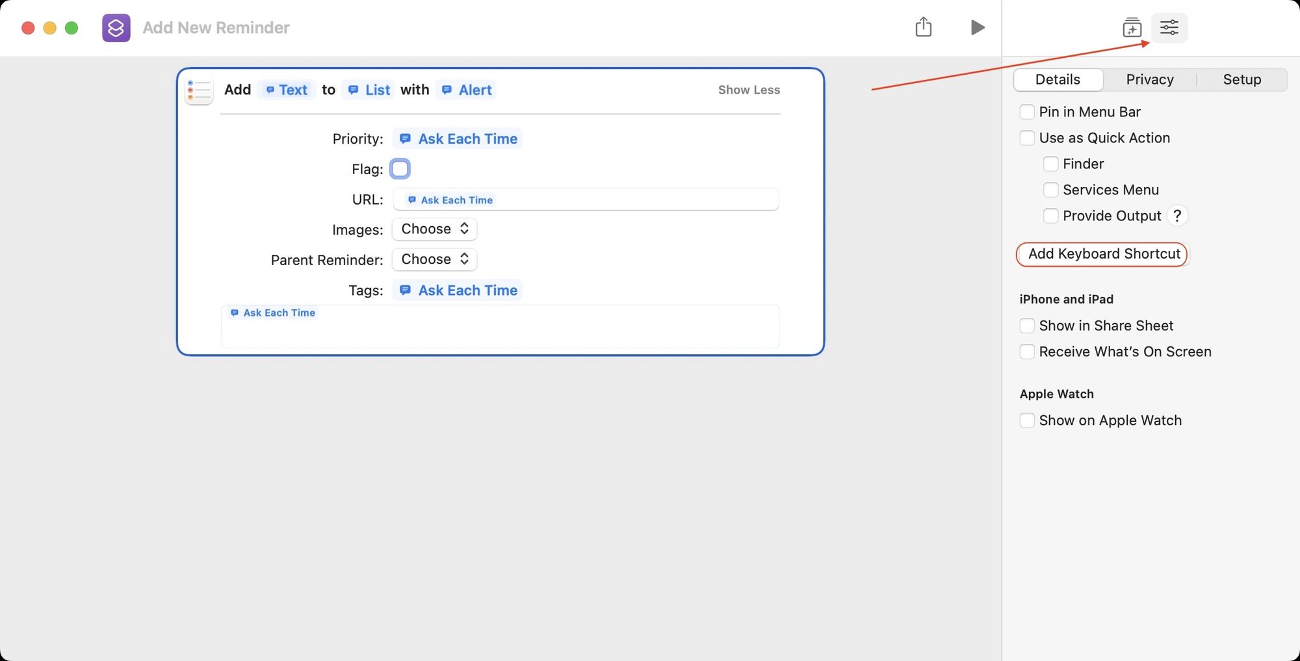Click the Reminders action icon
The image size is (1300, 661).
[x=199, y=90]
